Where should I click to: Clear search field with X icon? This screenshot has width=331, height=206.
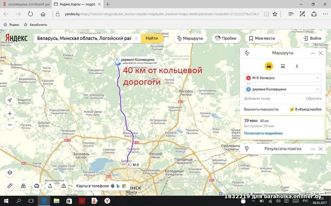tap(136, 38)
